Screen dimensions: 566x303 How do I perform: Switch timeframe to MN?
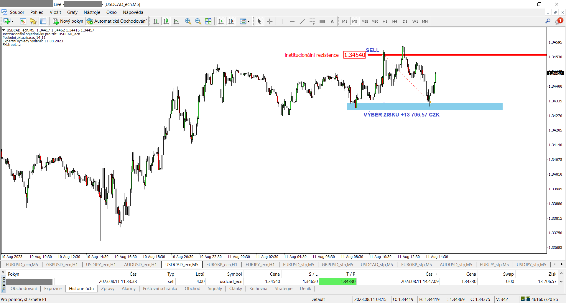425,21
